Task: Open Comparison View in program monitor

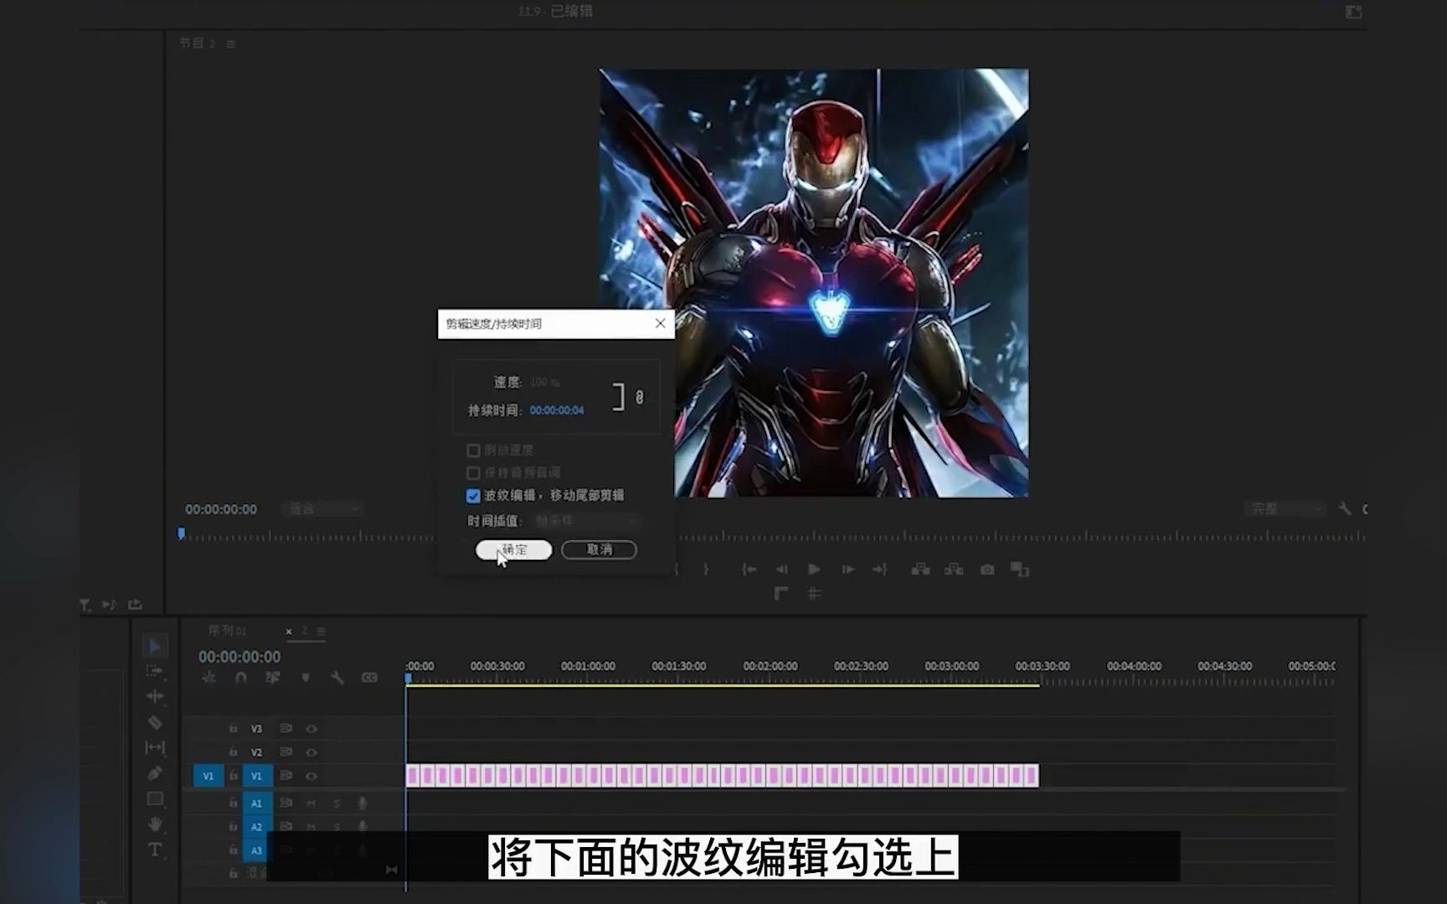Action: coord(1019,569)
